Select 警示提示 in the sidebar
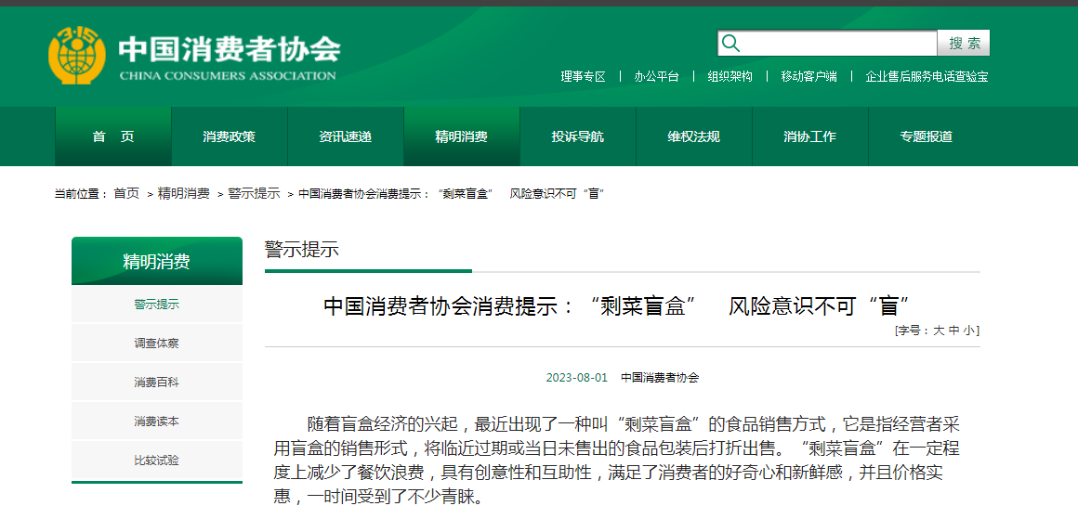 click(157, 305)
